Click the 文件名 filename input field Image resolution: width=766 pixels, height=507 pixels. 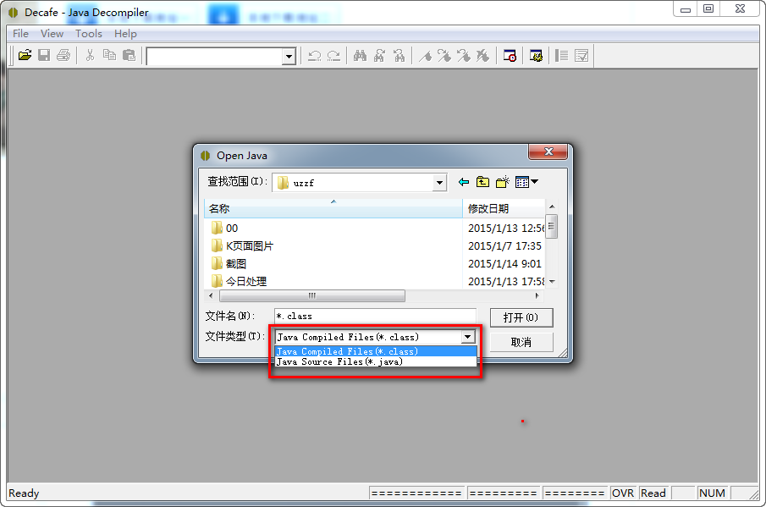pos(375,316)
